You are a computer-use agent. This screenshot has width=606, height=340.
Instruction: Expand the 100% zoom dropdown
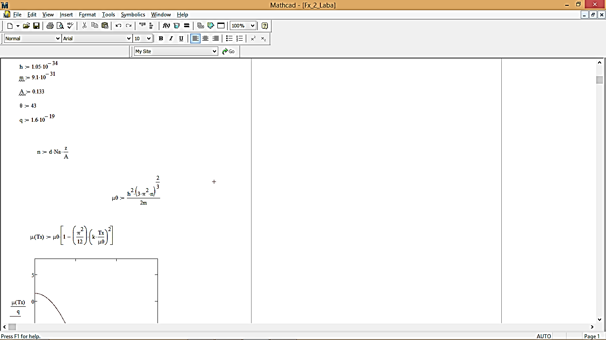252,26
